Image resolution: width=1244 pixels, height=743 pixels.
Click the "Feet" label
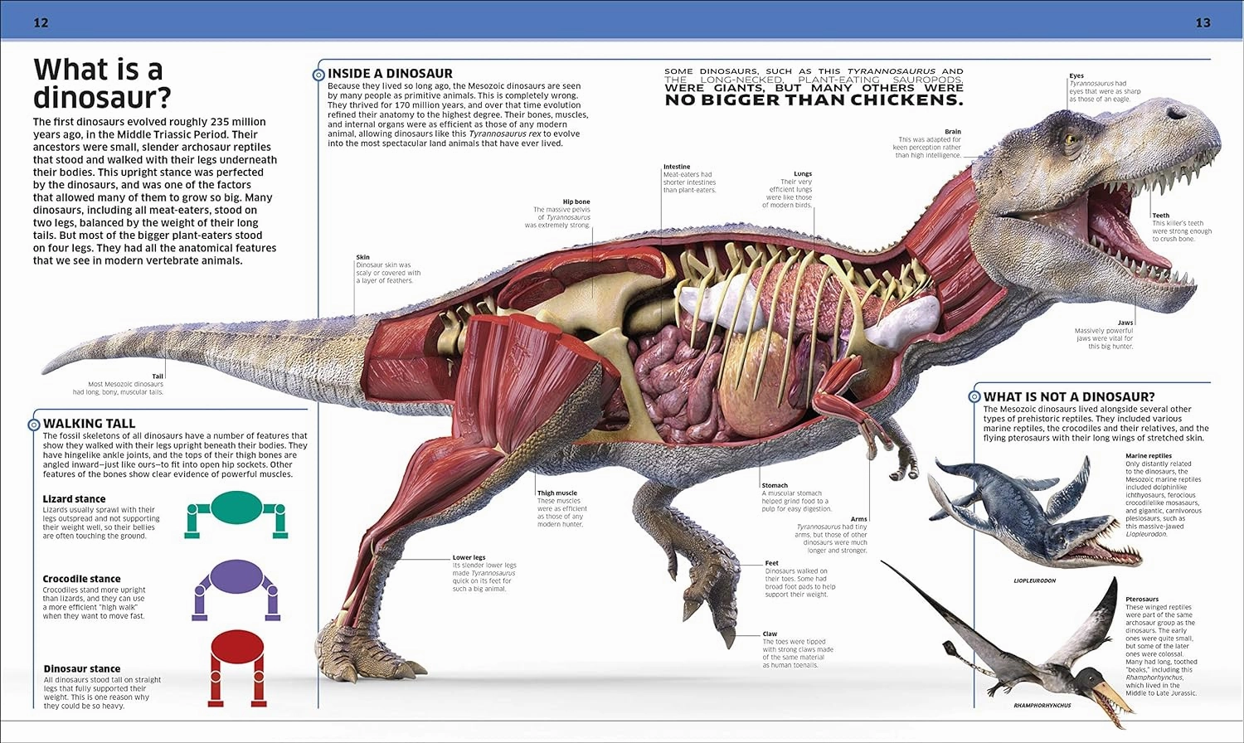click(771, 563)
